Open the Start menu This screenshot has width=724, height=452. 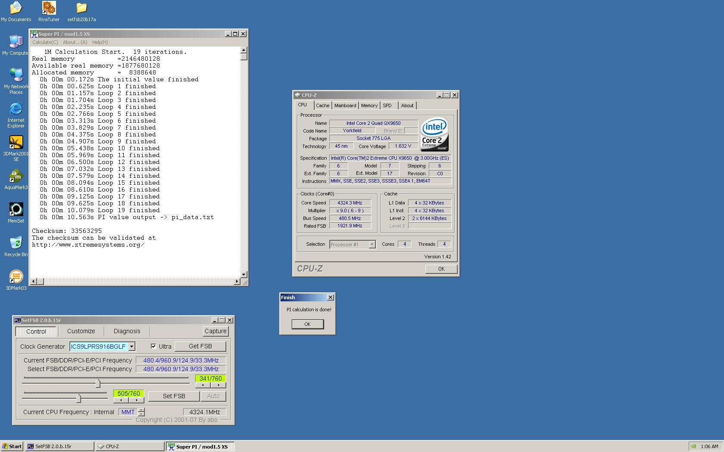pyautogui.click(x=12, y=446)
